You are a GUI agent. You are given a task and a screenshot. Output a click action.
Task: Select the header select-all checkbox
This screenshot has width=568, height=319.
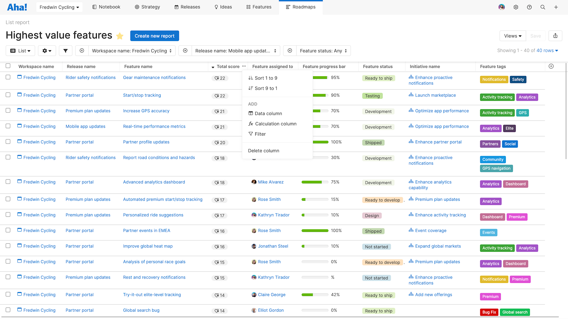[x=8, y=66]
